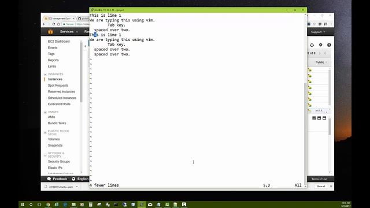Open the Calculator taskbar icon

pyautogui.click(x=91, y=205)
